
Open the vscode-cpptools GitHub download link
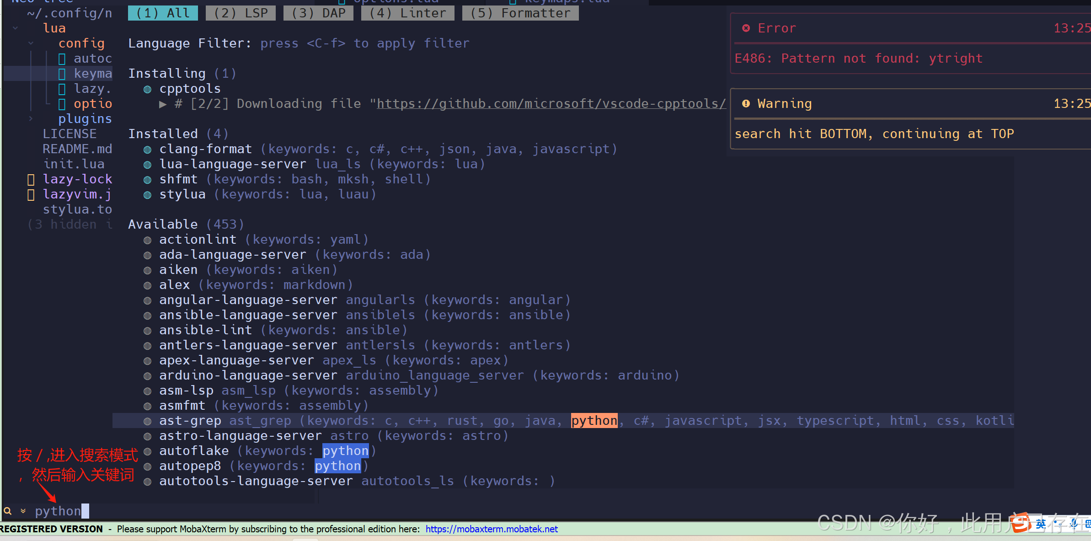pos(551,104)
